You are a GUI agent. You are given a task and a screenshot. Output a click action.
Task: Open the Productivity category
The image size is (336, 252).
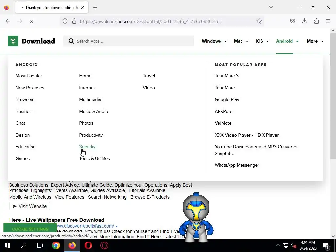(91, 135)
